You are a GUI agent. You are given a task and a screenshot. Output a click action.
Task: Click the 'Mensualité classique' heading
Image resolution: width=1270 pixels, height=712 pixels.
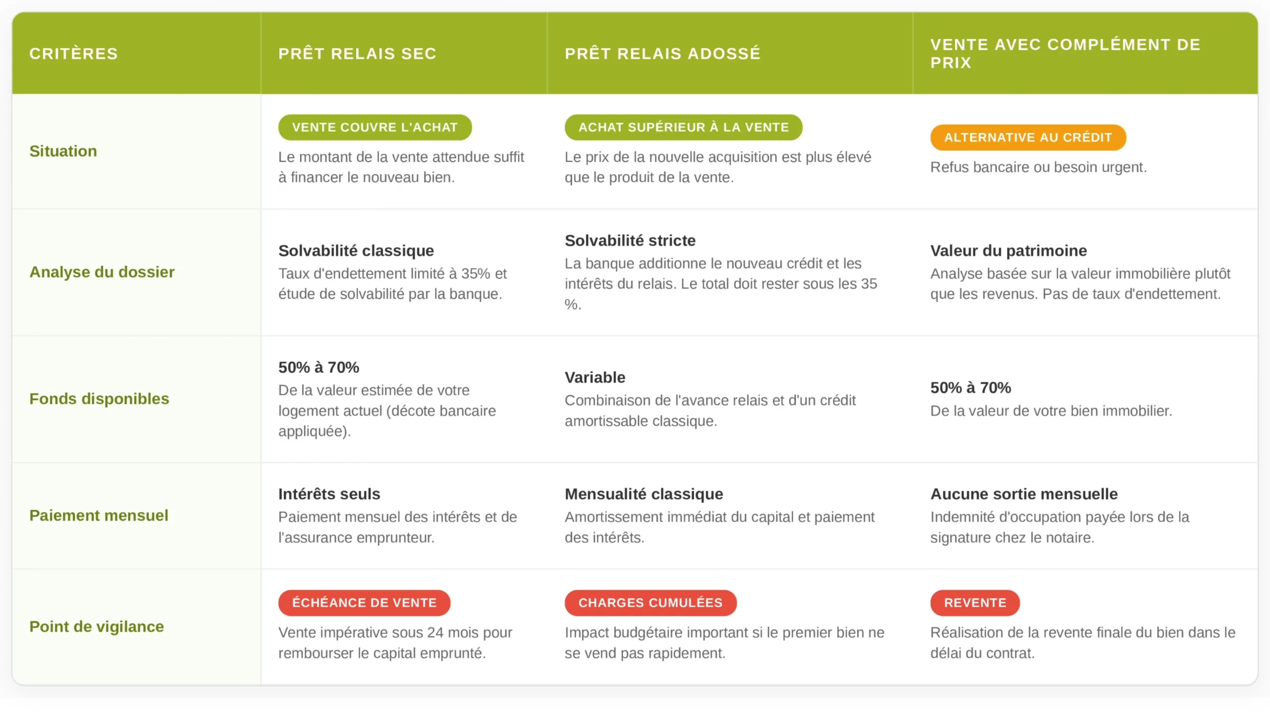(643, 494)
